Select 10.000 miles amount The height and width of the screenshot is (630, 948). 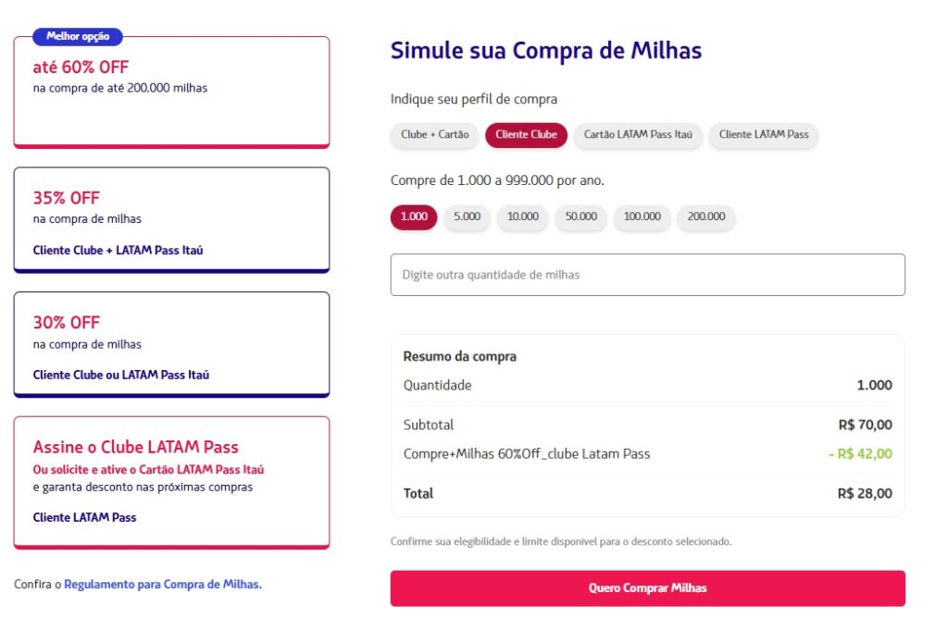[522, 217]
